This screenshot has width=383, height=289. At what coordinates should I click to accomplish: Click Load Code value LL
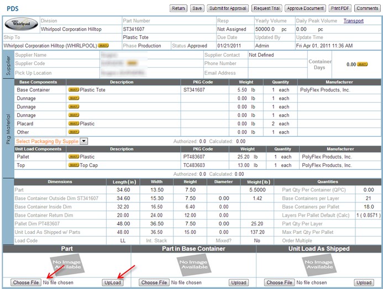123,241
